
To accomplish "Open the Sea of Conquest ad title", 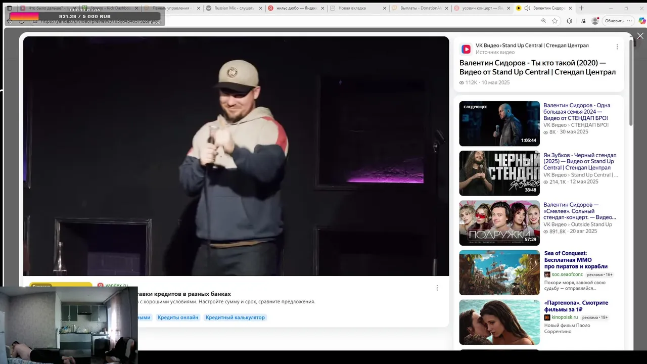I will 576,260.
